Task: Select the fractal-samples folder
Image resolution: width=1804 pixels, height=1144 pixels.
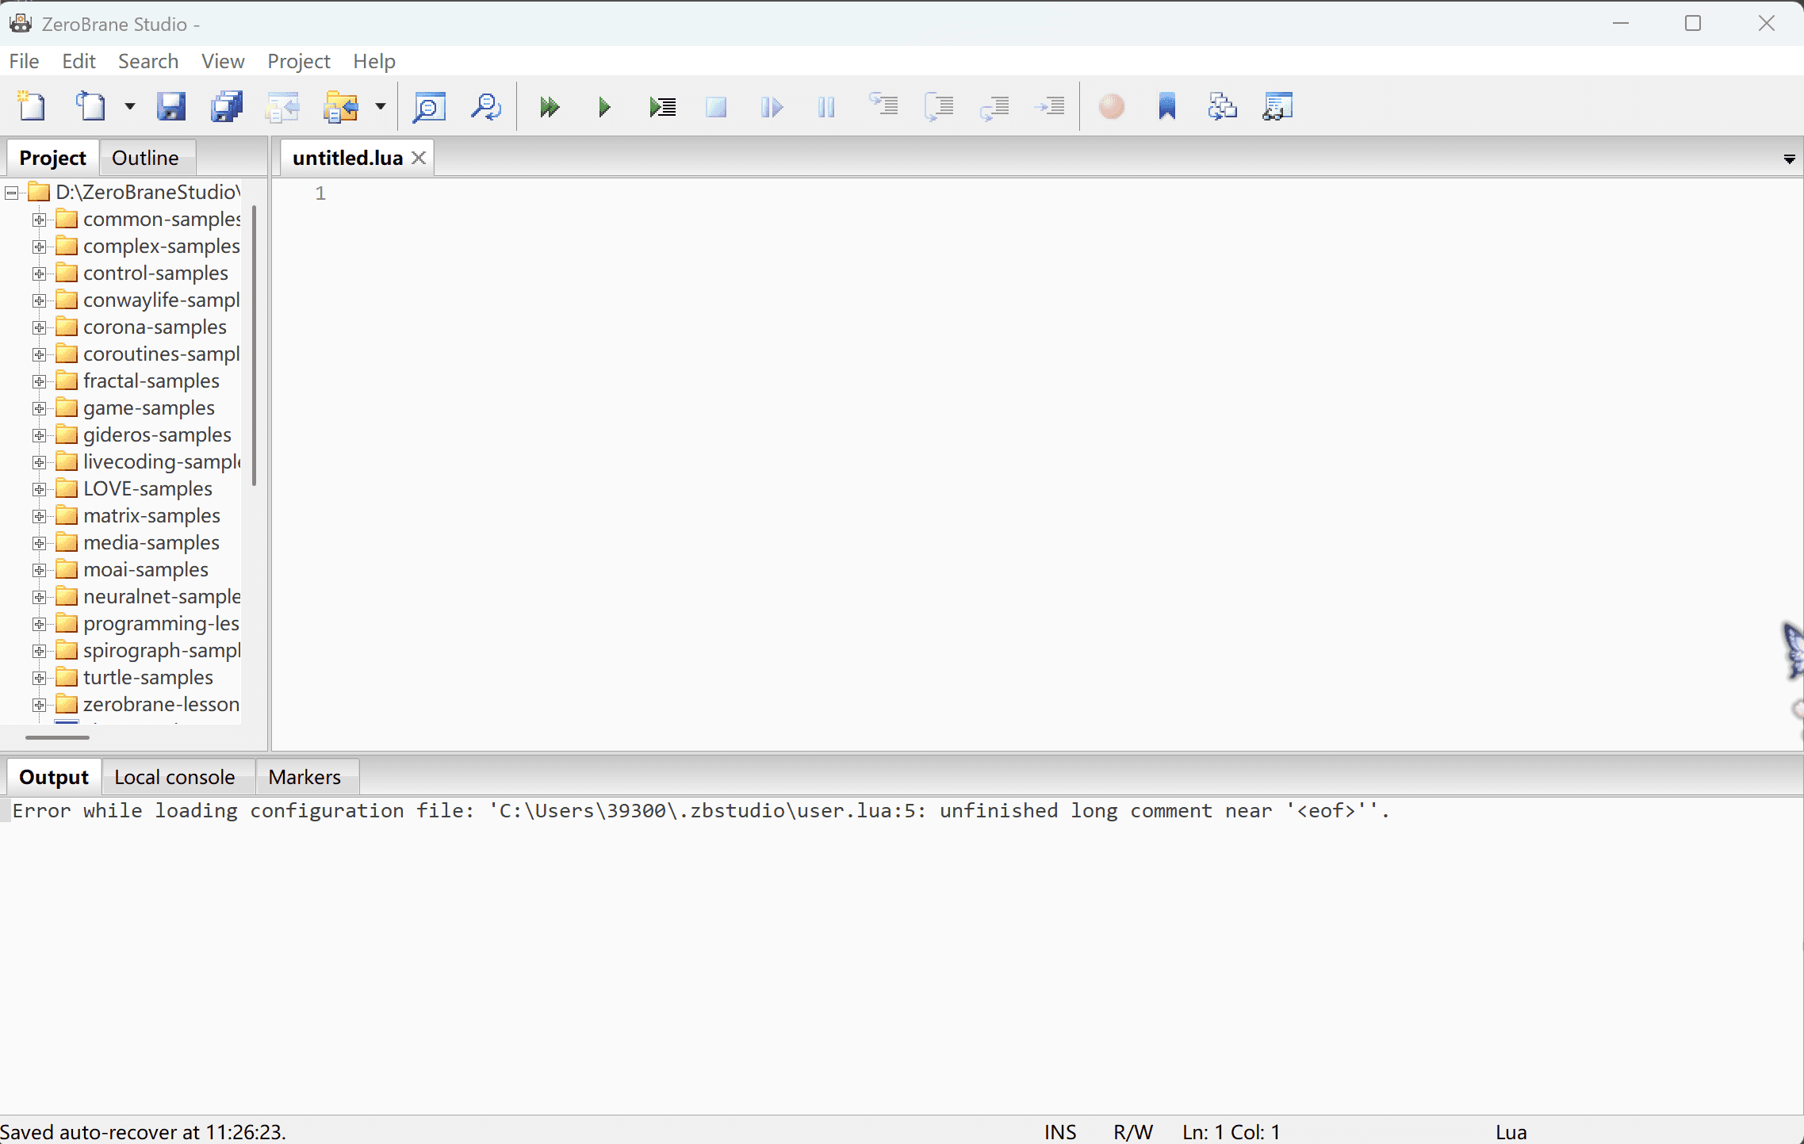Action: tap(151, 381)
